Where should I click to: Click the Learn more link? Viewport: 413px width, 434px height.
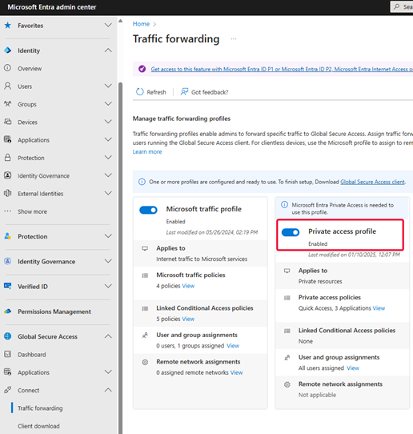pyautogui.click(x=147, y=151)
